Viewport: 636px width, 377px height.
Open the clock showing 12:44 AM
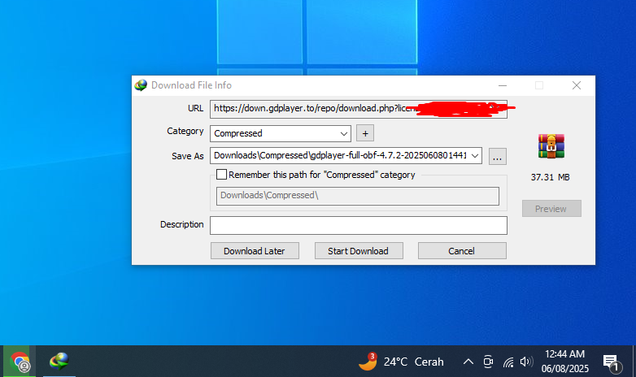click(x=565, y=362)
